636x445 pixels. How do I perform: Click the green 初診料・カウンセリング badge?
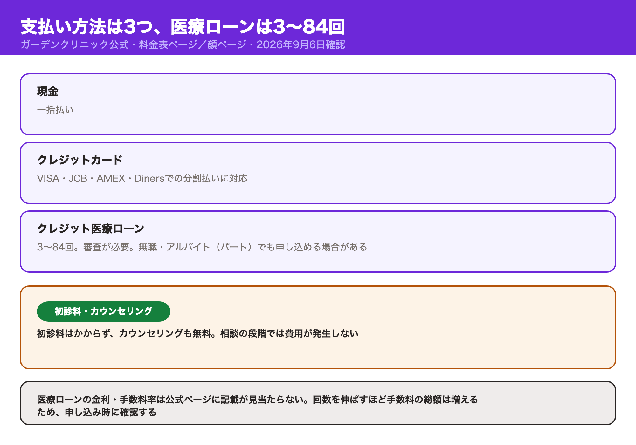click(x=104, y=311)
